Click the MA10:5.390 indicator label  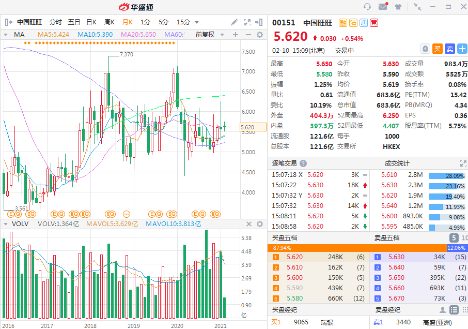tap(95, 35)
